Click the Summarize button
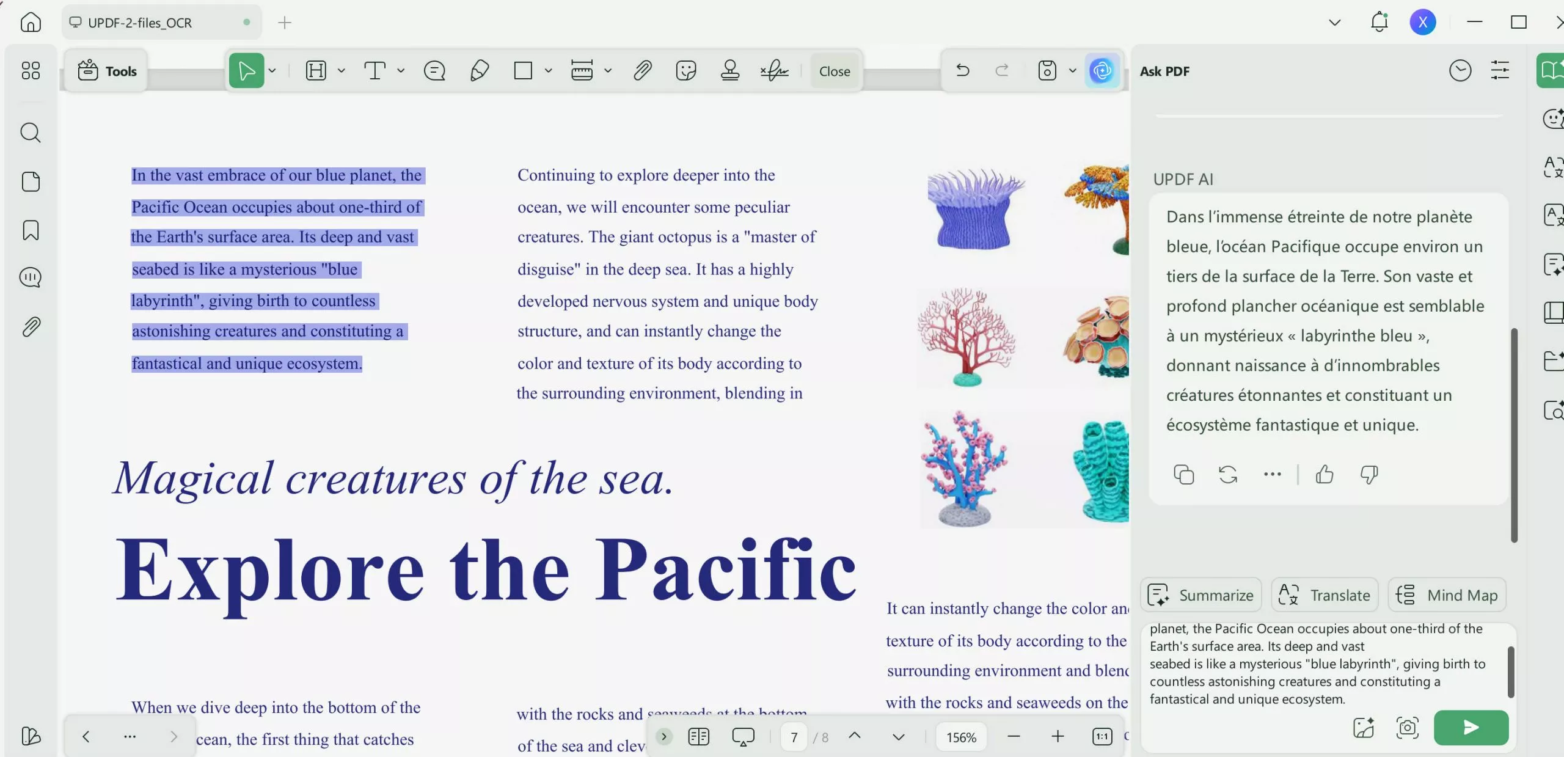This screenshot has height=757, width=1564. [x=1201, y=594]
